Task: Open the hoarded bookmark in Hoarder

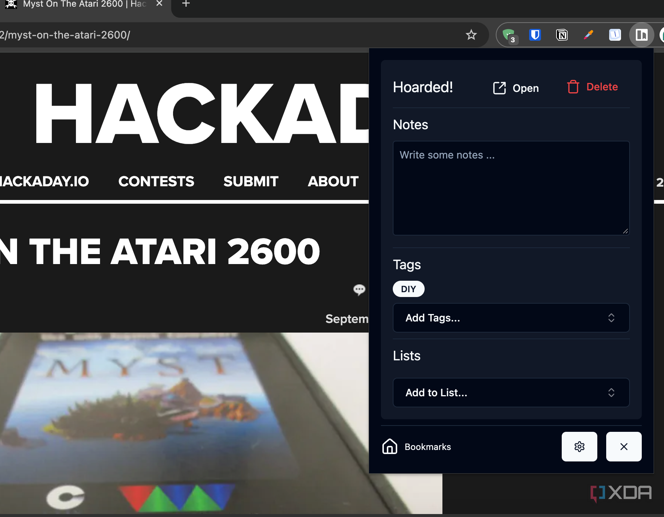Action: 516,88
